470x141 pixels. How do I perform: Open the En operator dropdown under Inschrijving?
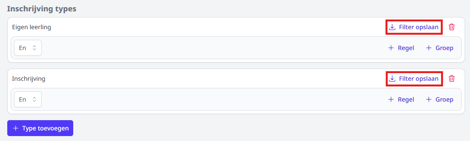[x=28, y=99]
